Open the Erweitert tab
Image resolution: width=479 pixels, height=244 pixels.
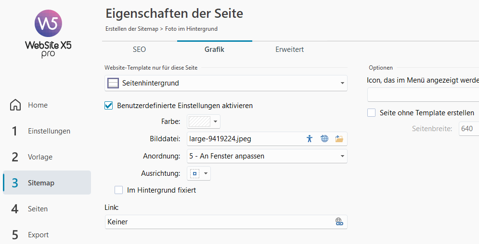[289, 49]
